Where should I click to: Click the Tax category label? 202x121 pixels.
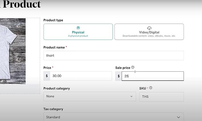click(x=53, y=109)
